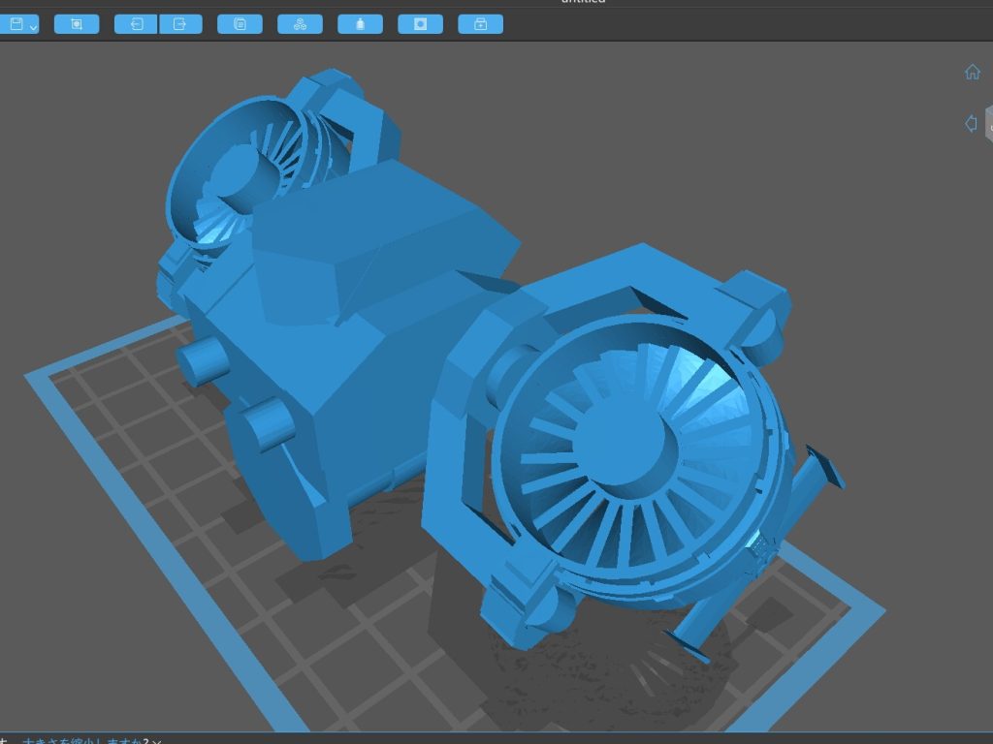
Task: Dismiss the resize prompt with X
Action: click(156, 741)
